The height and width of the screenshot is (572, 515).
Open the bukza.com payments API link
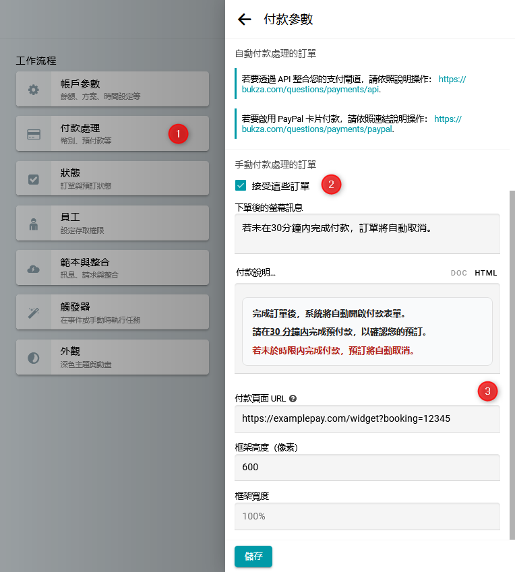pyautogui.click(x=311, y=89)
